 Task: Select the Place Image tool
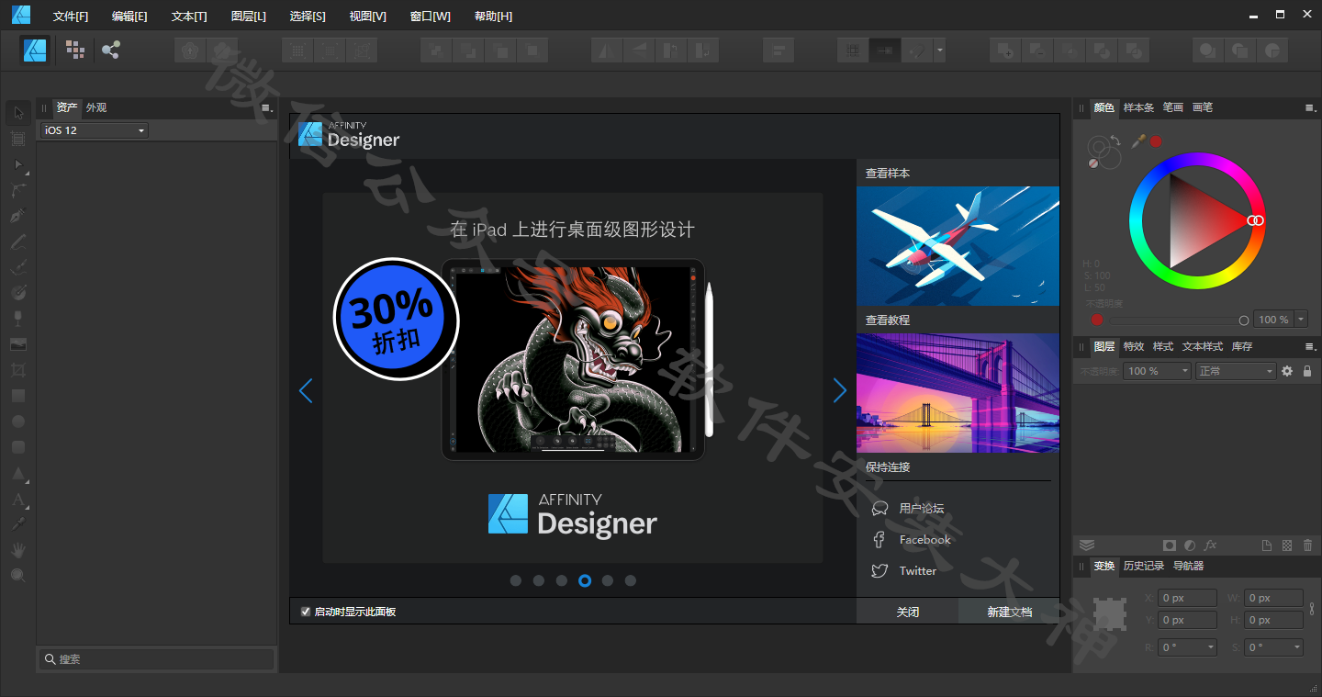pyautogui.click(x=18, y=344)
